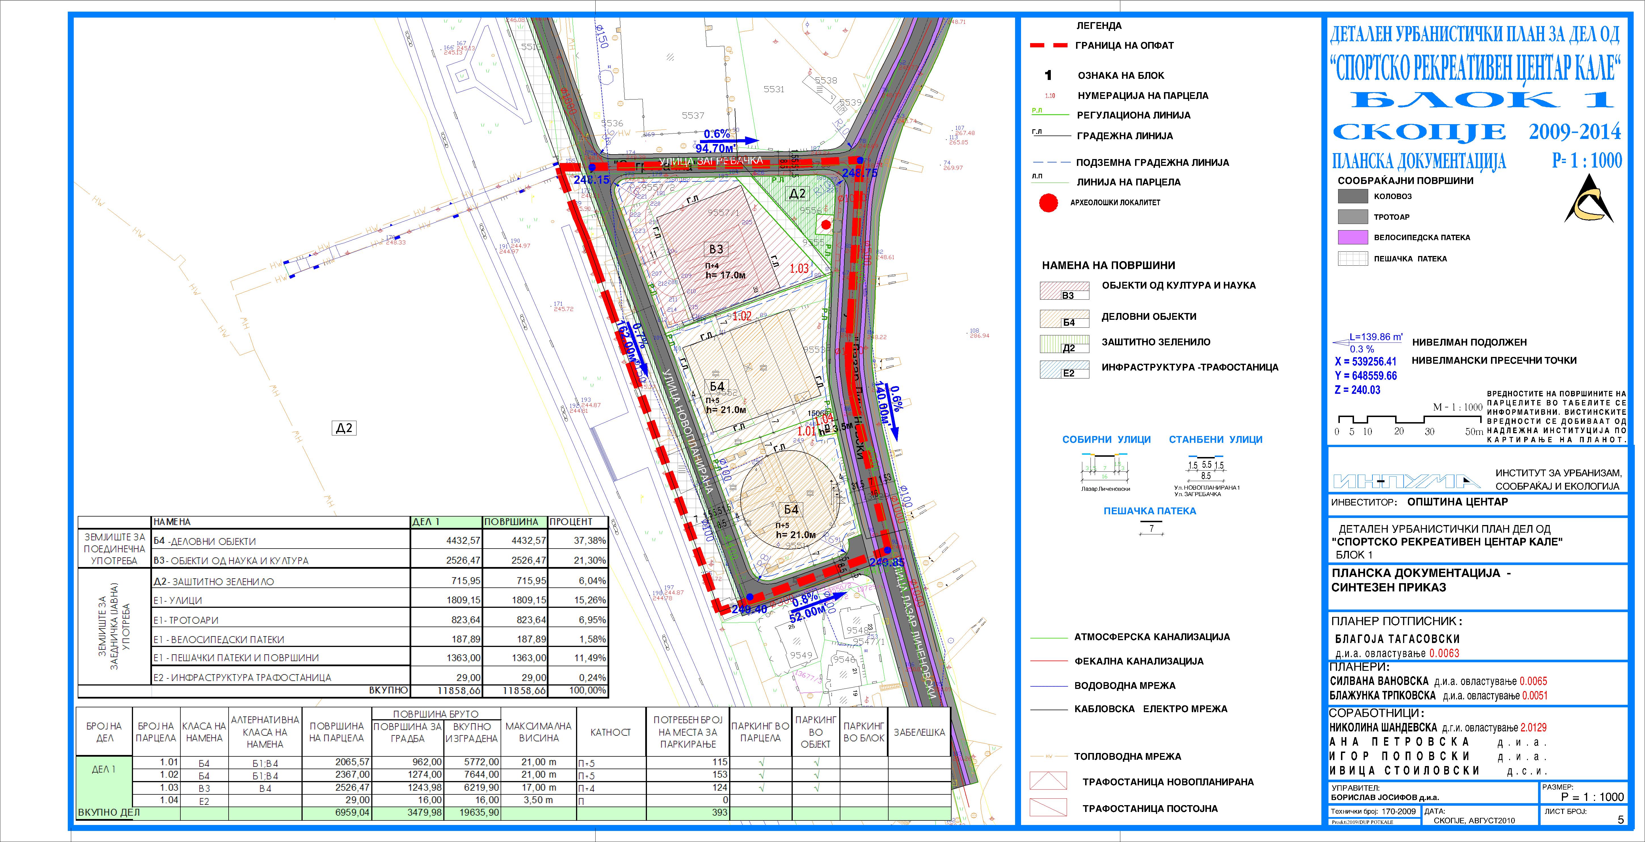Click the Д2 protective greenery legend swatch
Screen dimensions: 1645x842
[x=1064, y=344]
